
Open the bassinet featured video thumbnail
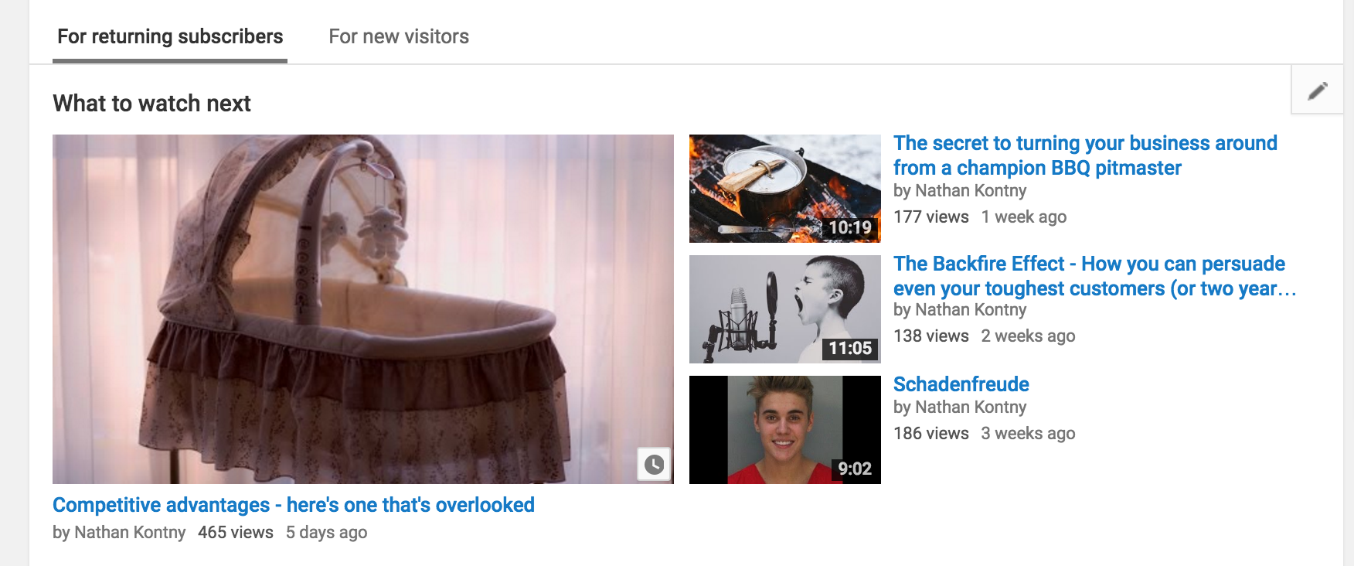[x=363, y=309]
